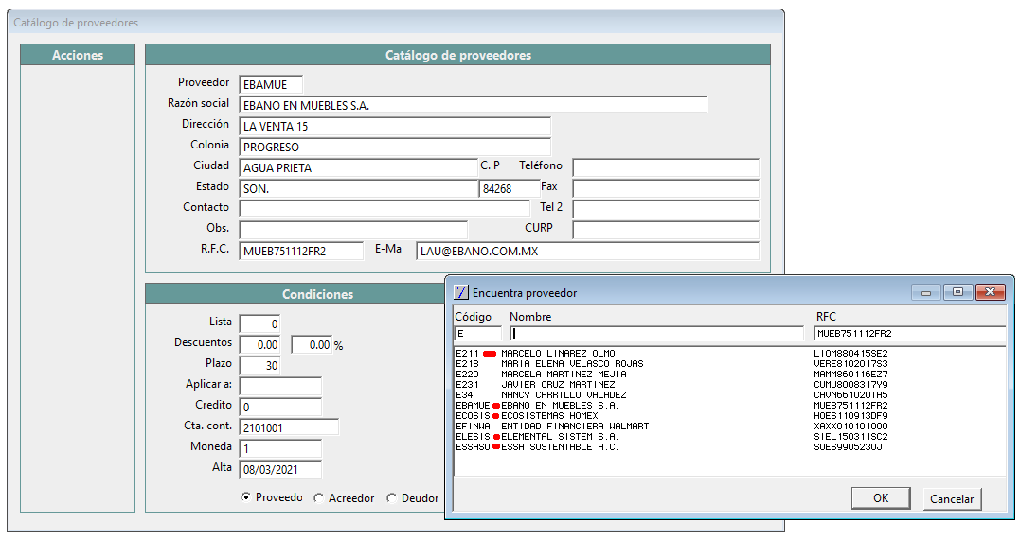
Task: Minimize the Encuentra proveedor dialog
Action: 925,292
